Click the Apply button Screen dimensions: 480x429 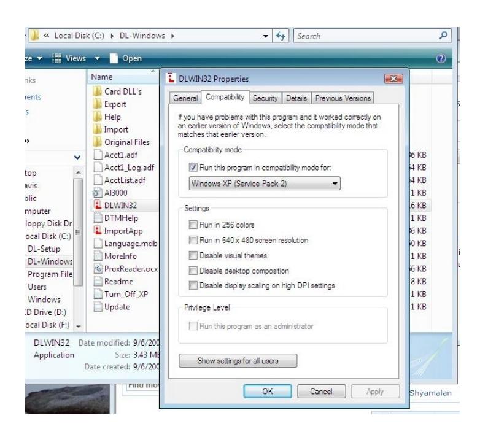click(375, 392)
